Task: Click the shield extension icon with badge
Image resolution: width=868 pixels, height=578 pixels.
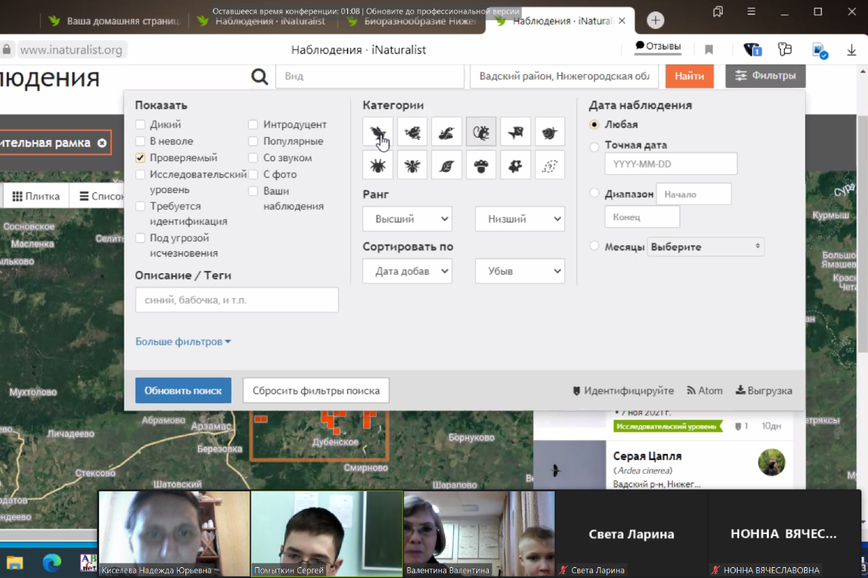Action: click(x=752, y=50)
